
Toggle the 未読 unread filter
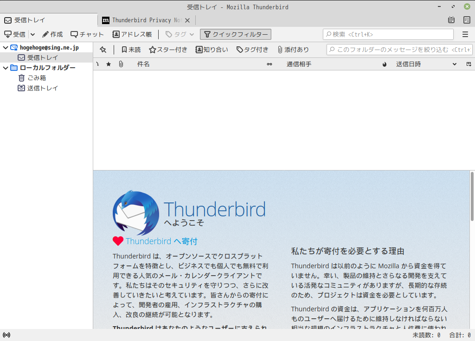(131, 50)
